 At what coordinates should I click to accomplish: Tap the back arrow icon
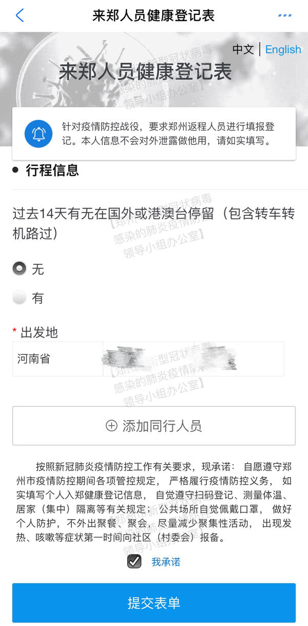tap(20, 15)
